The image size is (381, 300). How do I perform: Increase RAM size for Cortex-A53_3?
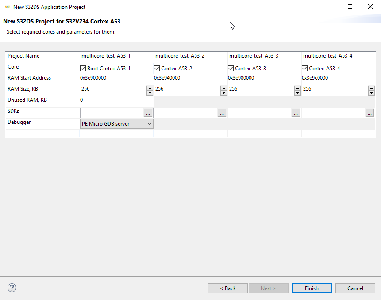(297, 88)
